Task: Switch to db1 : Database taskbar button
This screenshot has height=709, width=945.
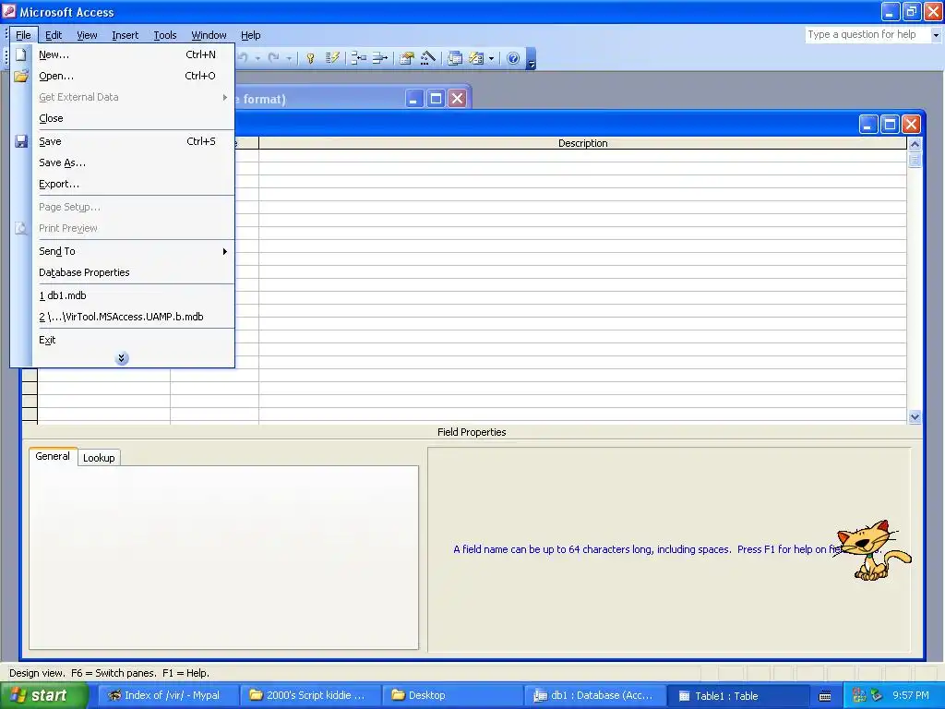Action: pos(595,696)
